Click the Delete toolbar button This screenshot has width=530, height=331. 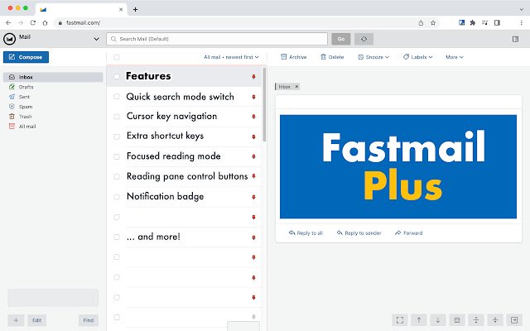332,57
